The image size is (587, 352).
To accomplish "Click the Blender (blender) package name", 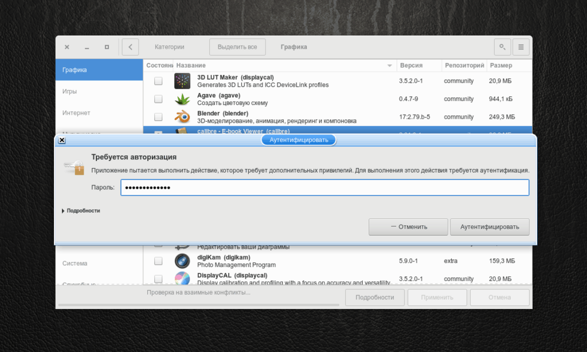I will (223, 113).
